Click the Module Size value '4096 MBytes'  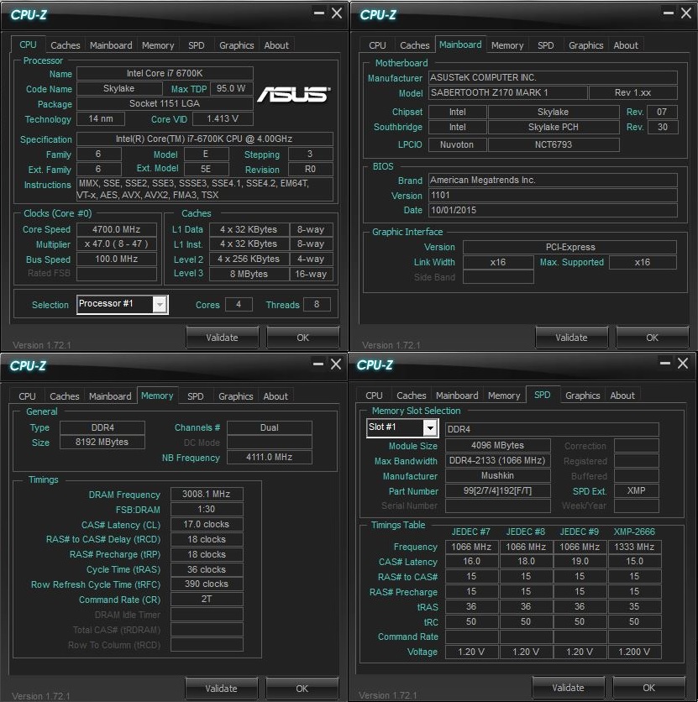497,445
